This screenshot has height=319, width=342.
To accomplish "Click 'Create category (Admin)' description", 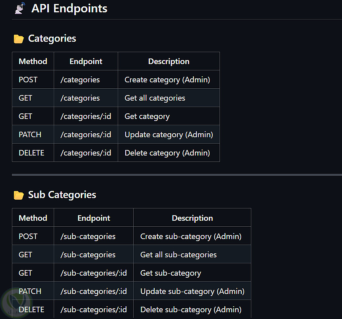I will (167, 80).
